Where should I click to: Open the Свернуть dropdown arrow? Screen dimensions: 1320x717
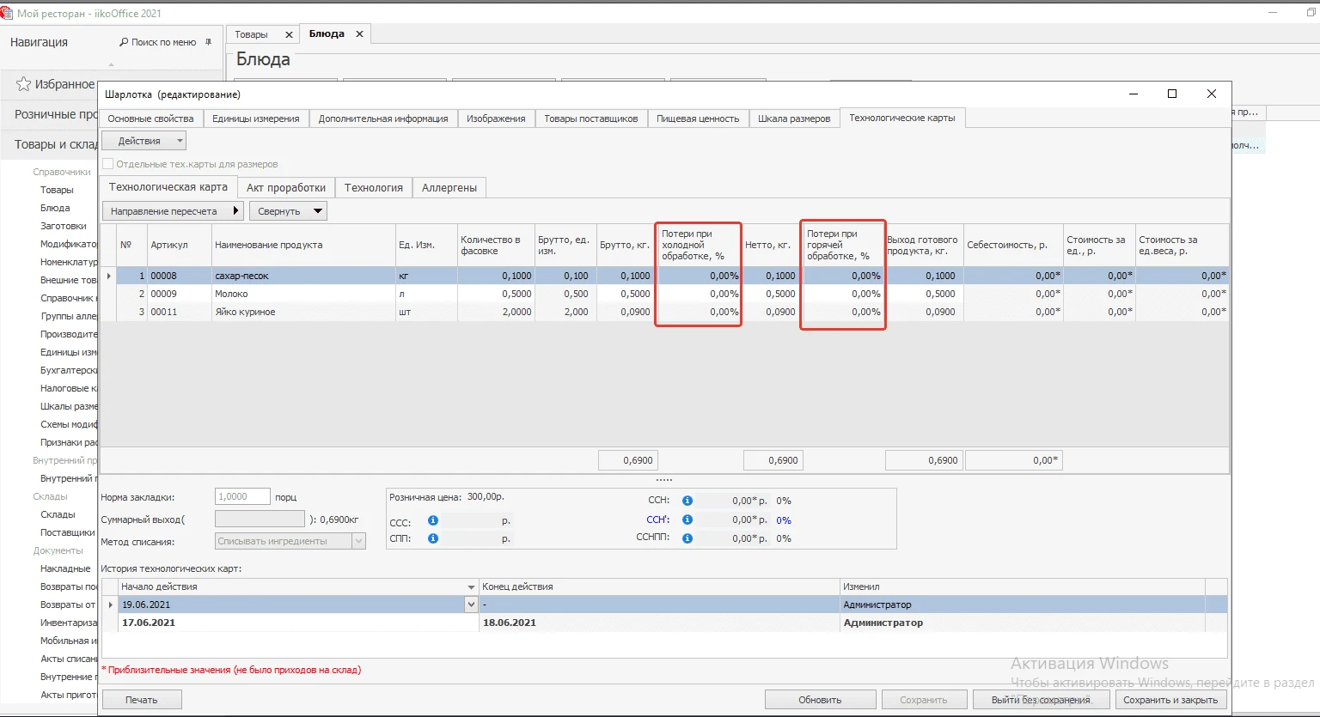pos(317,211)
